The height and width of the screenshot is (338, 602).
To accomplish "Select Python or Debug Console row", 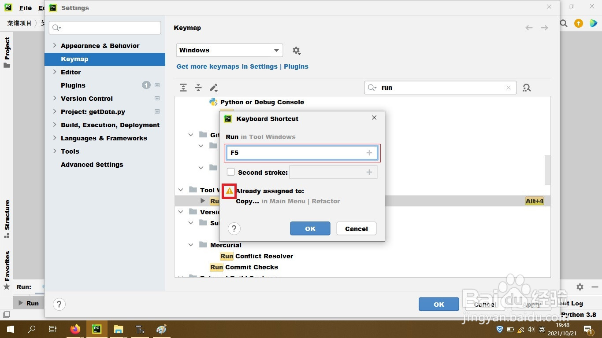I will 262,102.
